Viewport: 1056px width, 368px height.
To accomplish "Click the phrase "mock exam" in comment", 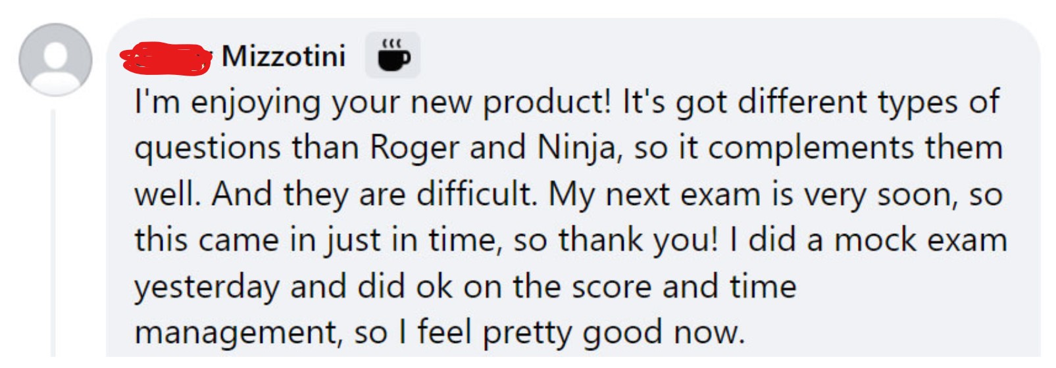I will coord(920,240).
